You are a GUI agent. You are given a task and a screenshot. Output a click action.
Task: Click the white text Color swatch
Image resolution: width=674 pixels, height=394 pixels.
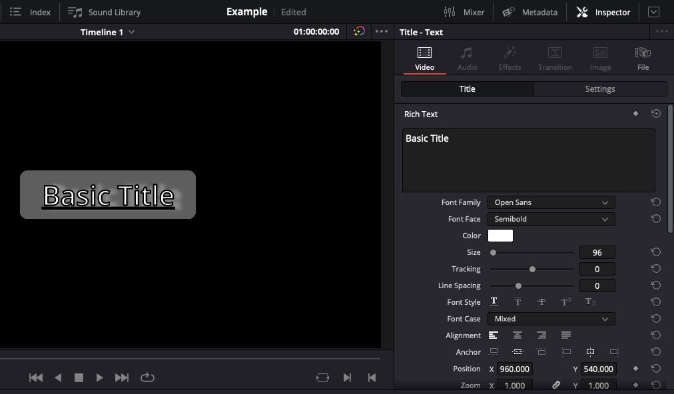coord(500,236)
